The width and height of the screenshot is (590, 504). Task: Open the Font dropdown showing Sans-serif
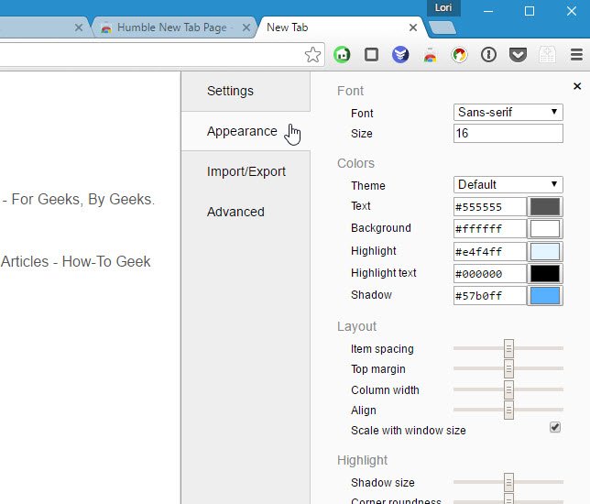point(508,113)
